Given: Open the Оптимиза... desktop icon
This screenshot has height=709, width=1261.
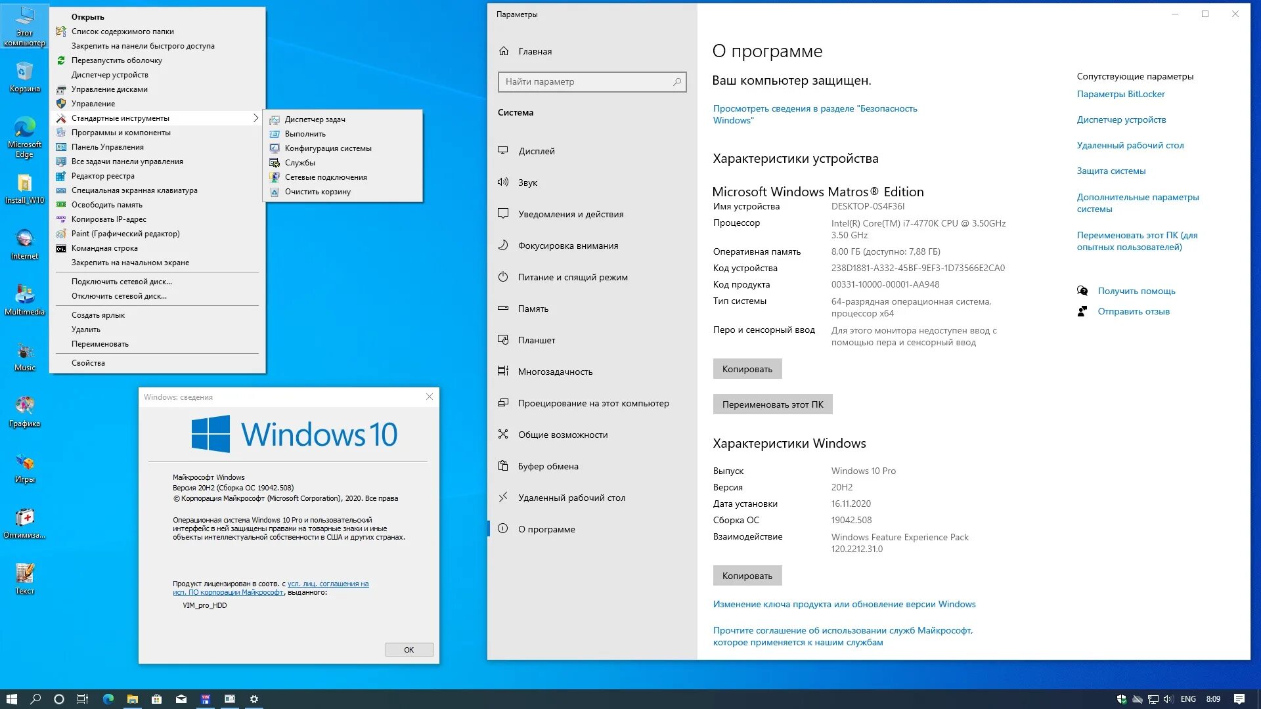Looking at the screenshot, I should click(24, 524).
